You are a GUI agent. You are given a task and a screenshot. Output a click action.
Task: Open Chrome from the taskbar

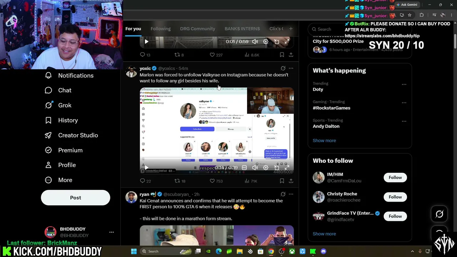click(x=271, y=251)
